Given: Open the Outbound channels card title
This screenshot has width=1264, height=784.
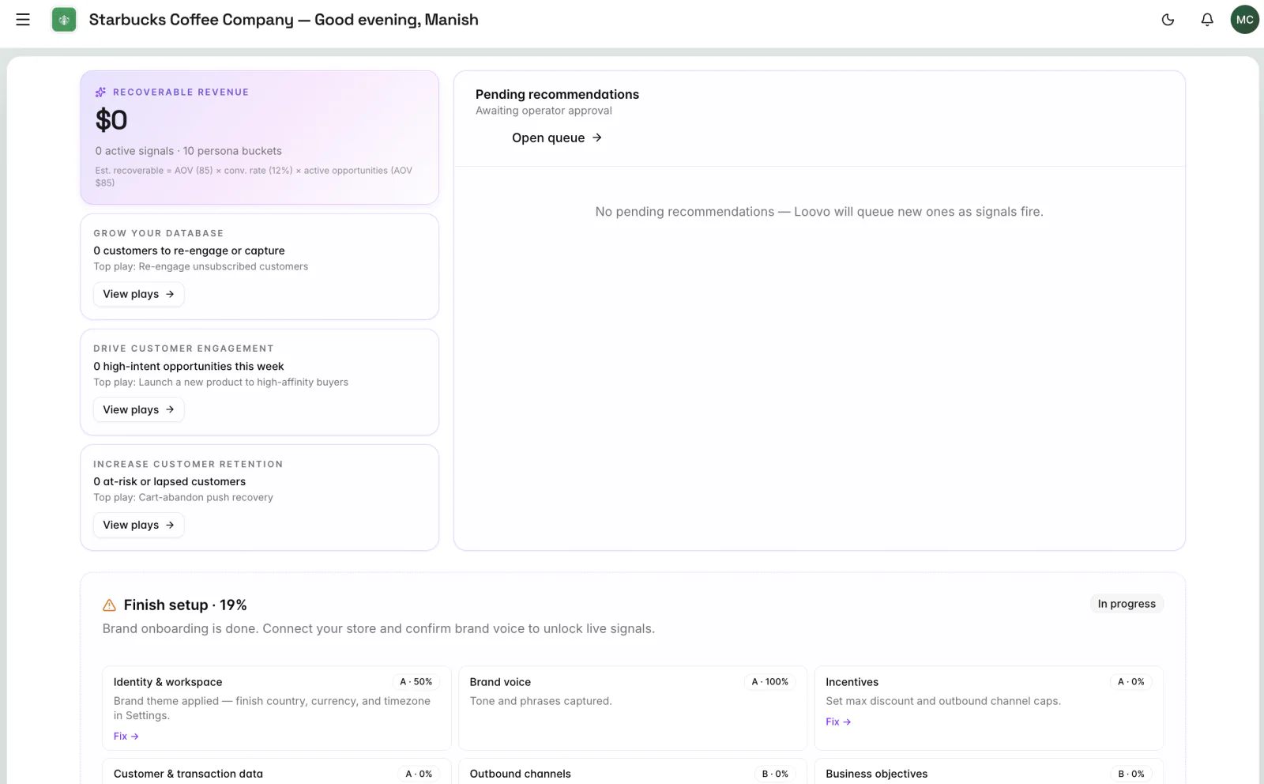Looking at the screenshot, I should click(520, 774).
